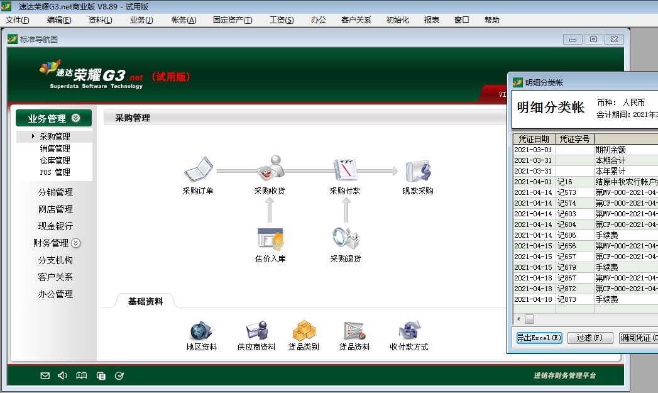Open the 编辑(E) menu
The height and width of the screenshot is (393, 658).
[x=59, y=20]
